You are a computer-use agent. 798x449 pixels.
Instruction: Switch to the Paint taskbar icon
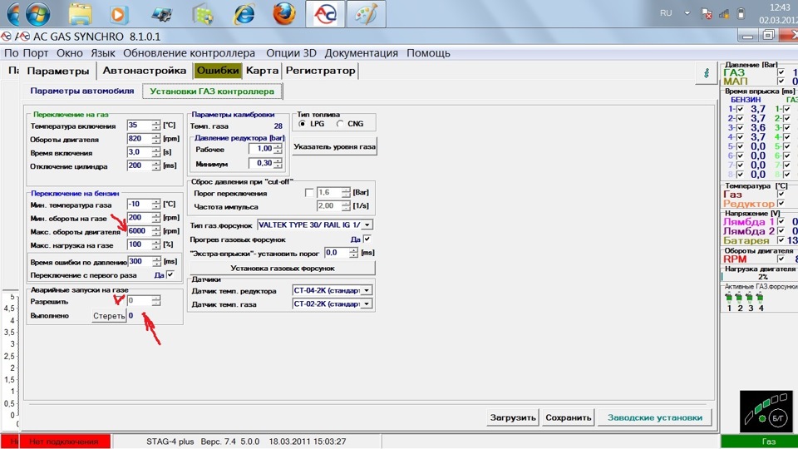tap(366, 14)
